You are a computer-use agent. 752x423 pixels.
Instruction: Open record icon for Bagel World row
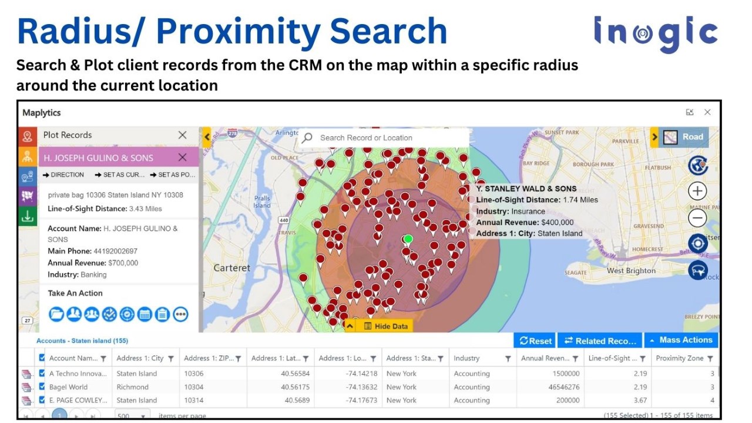[x=26, y=387]
